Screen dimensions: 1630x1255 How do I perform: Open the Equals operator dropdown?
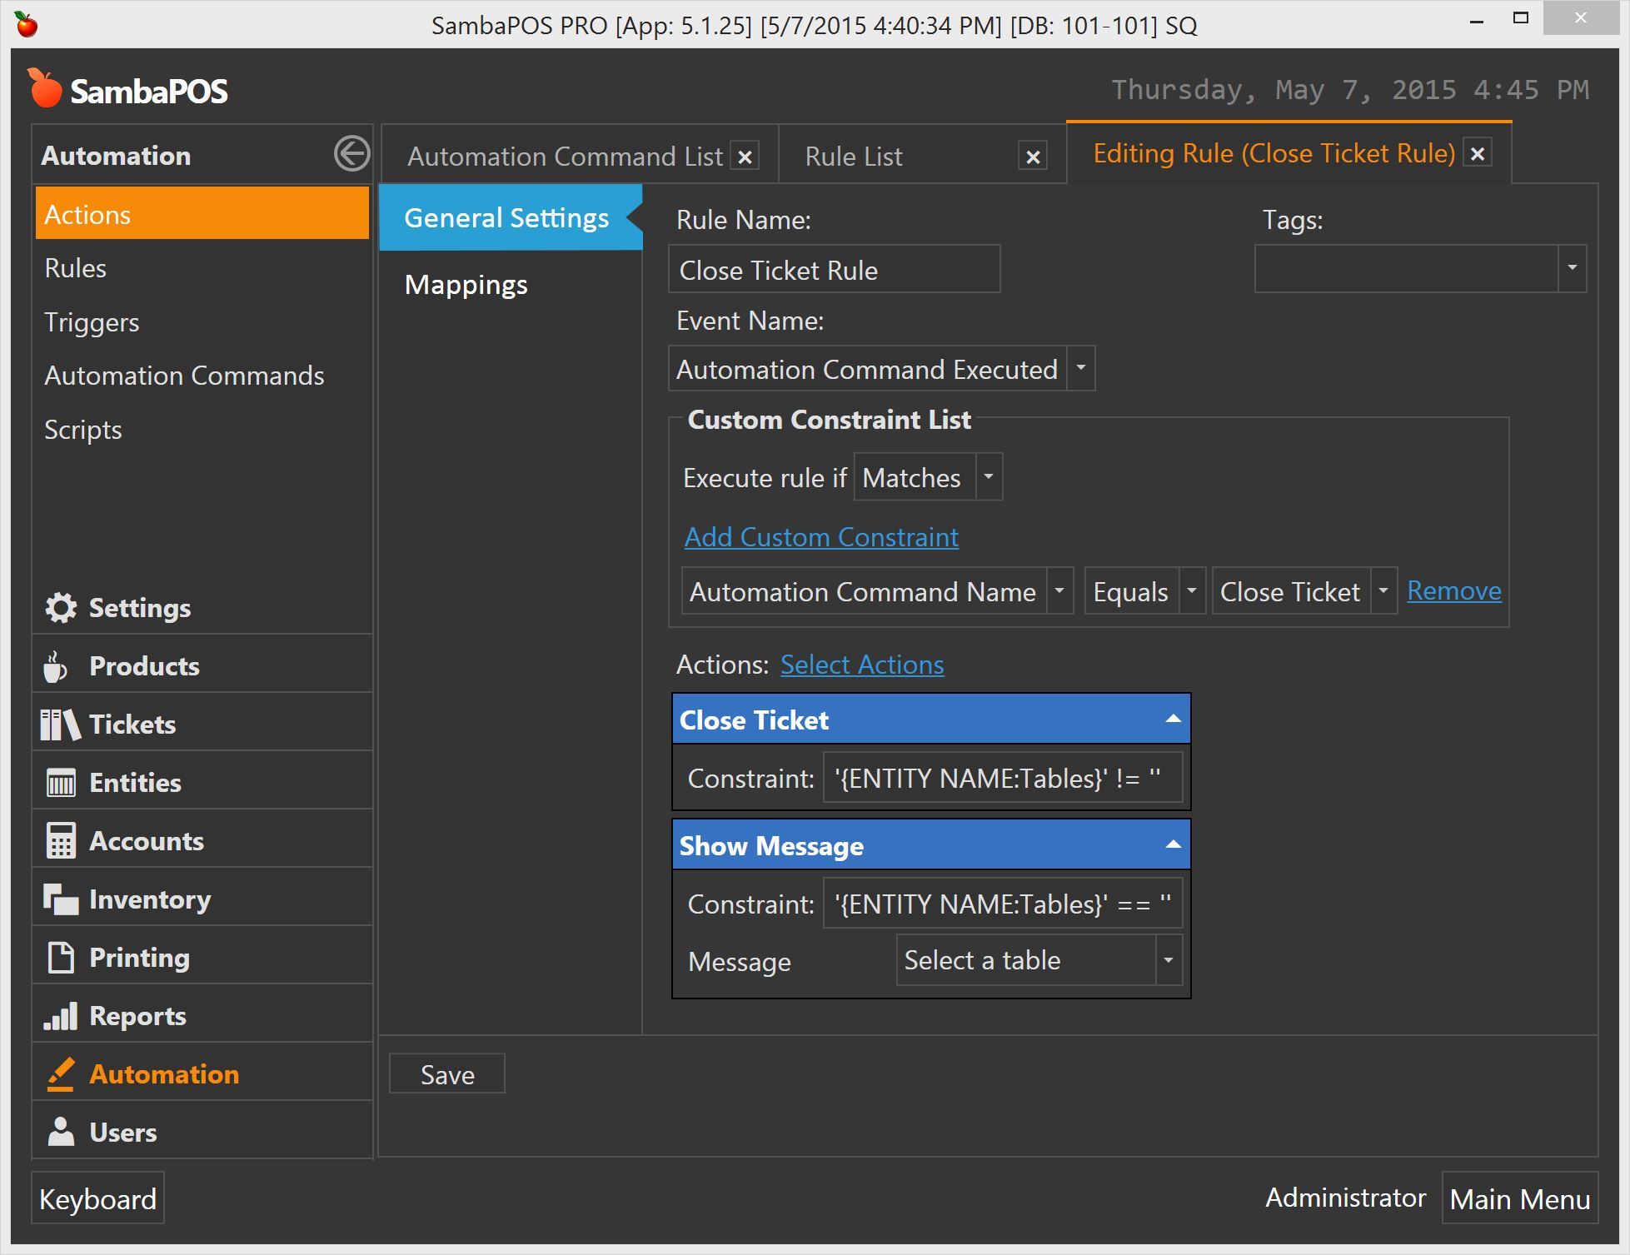click(x=1191, y=591)
